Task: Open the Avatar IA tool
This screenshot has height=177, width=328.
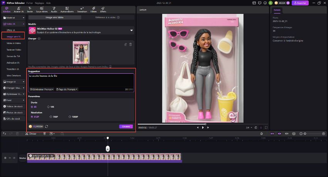Action: pyautogui.click(x=18, y=9)
